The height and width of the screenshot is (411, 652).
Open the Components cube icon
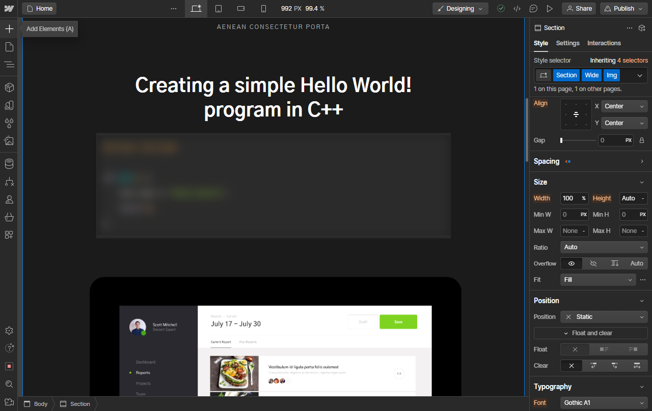click(9, 87)
